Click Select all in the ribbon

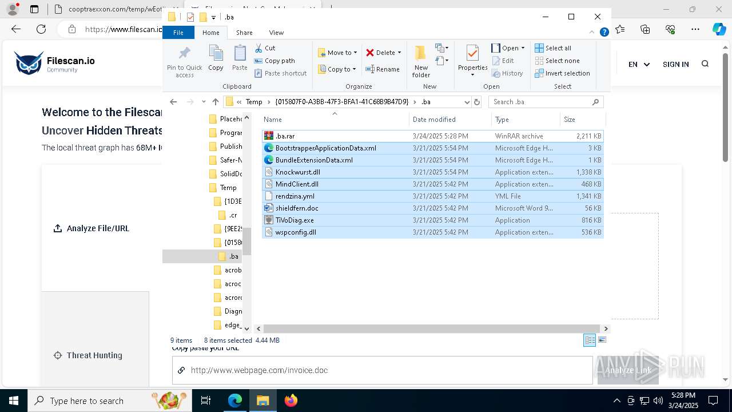point(553,48)
